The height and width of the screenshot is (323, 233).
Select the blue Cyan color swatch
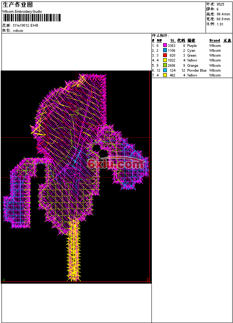pyautogui.click(x=165, y=50)
